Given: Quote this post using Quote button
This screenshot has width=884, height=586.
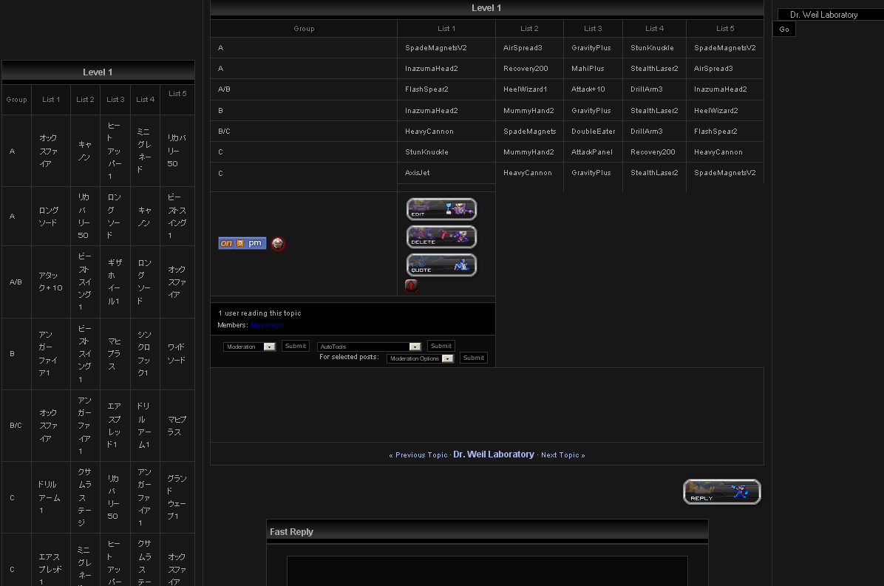Looking at the screenshot, I should coord(441,265).
